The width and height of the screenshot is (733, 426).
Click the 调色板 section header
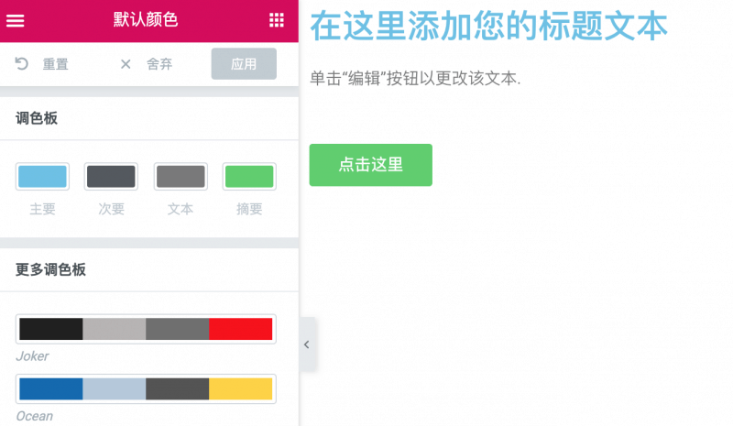pos(38,118)
